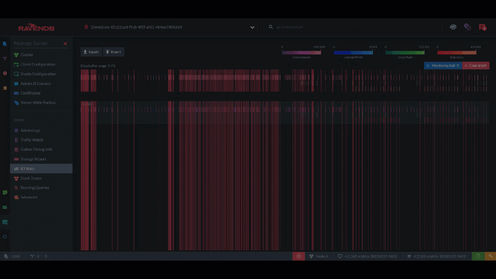Open Advanced debug item
Image resolution: width=496 pixels, height=279 pixels.
[41, 197]
